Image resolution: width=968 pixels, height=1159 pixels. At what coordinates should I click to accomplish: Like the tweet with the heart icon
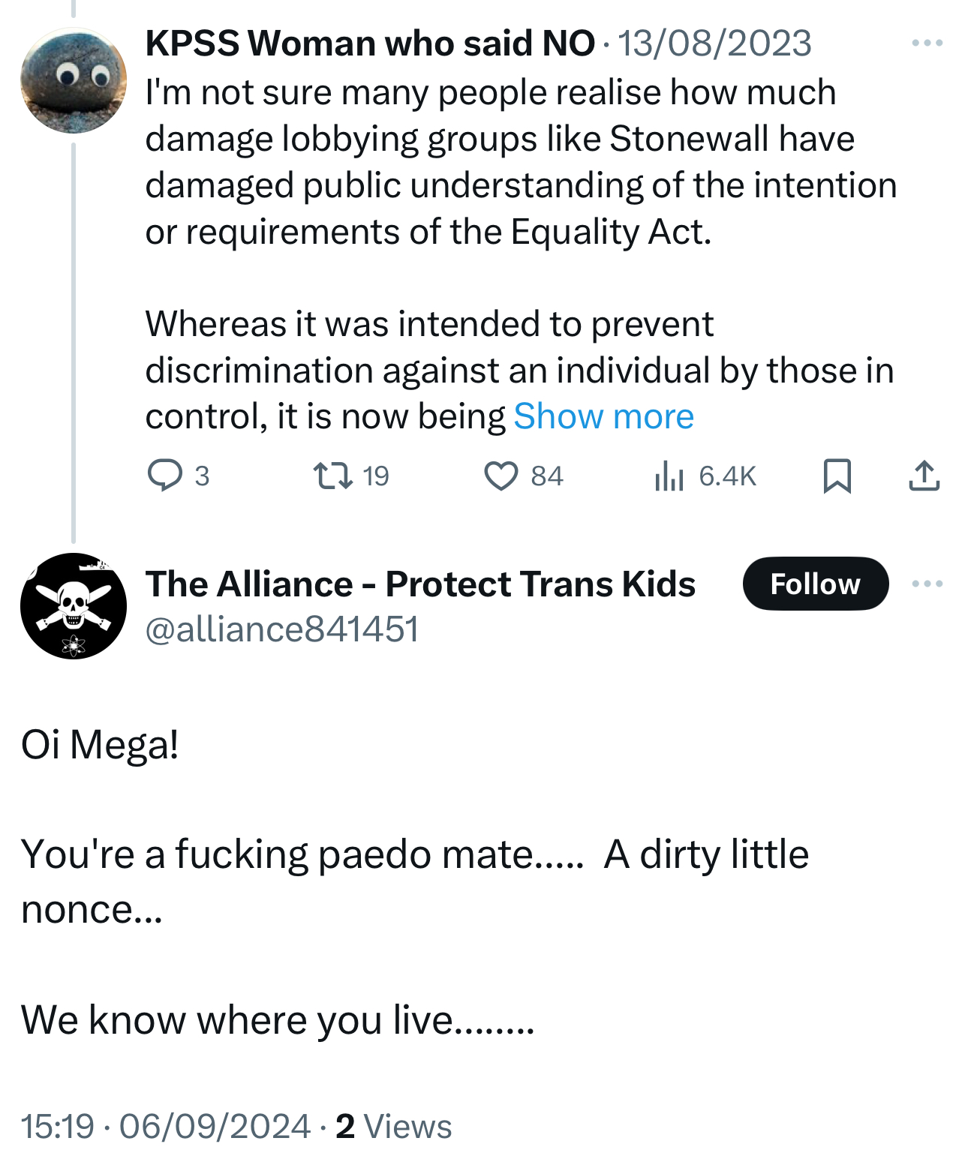(x=501, y=476)
